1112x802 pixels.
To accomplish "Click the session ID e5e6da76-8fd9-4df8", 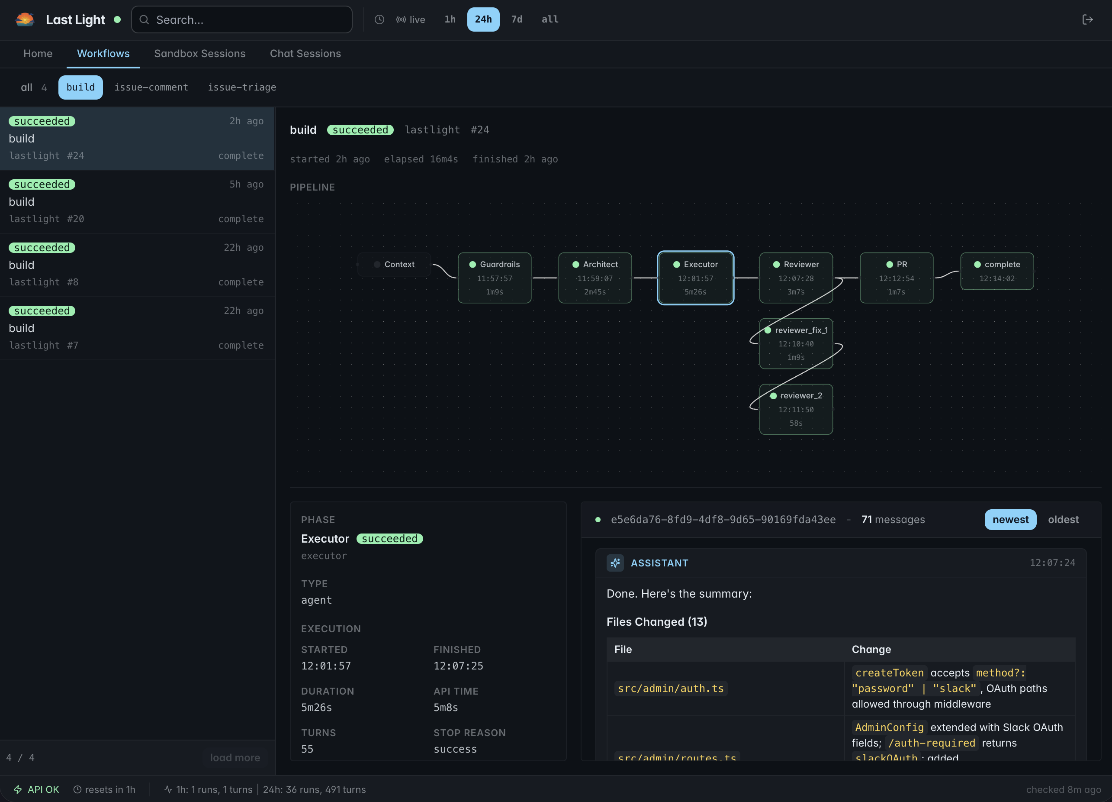I will point(723,519).
